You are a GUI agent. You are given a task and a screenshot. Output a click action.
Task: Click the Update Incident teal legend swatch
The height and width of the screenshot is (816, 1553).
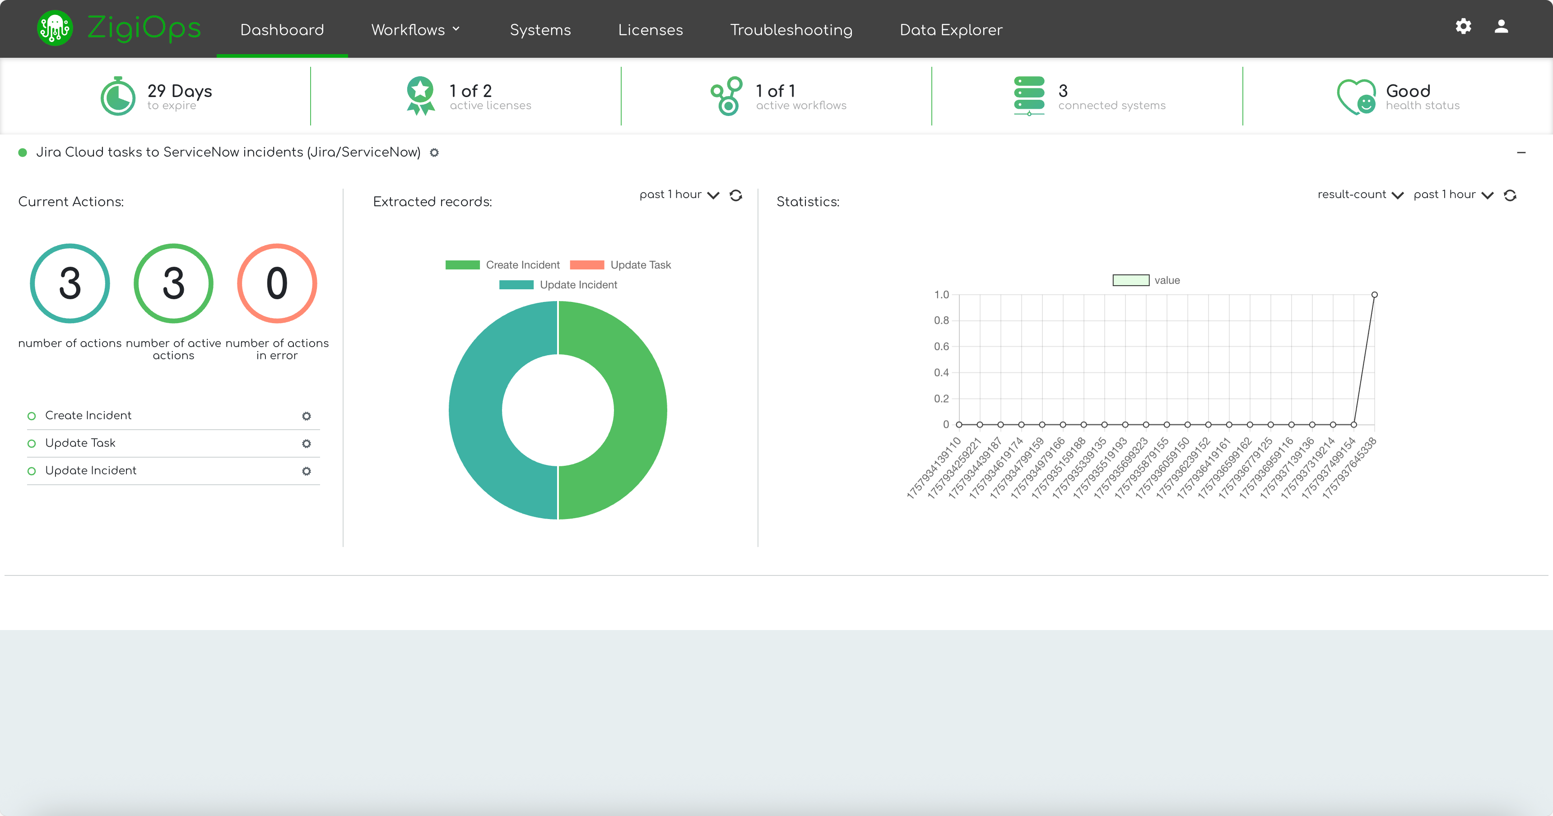tap(516, 285)
